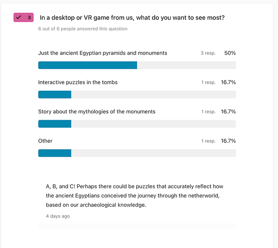Click the pink question 3 badge
Viewport: 278px width, 248px height.
[24, 18]
